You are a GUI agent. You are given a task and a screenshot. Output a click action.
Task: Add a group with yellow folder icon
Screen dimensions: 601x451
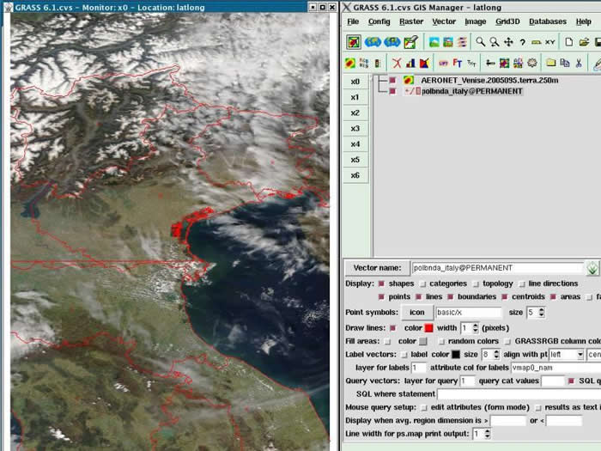(551, 63)
